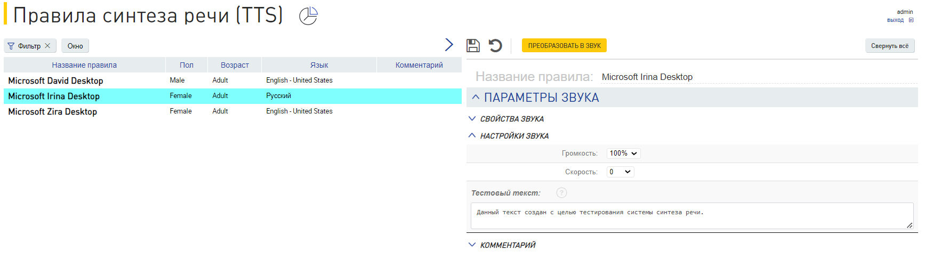Image resolution: width=925 pixels, height=259 pixels.
Task: Click Female cell in Irina row
Action: click(181, 96)
